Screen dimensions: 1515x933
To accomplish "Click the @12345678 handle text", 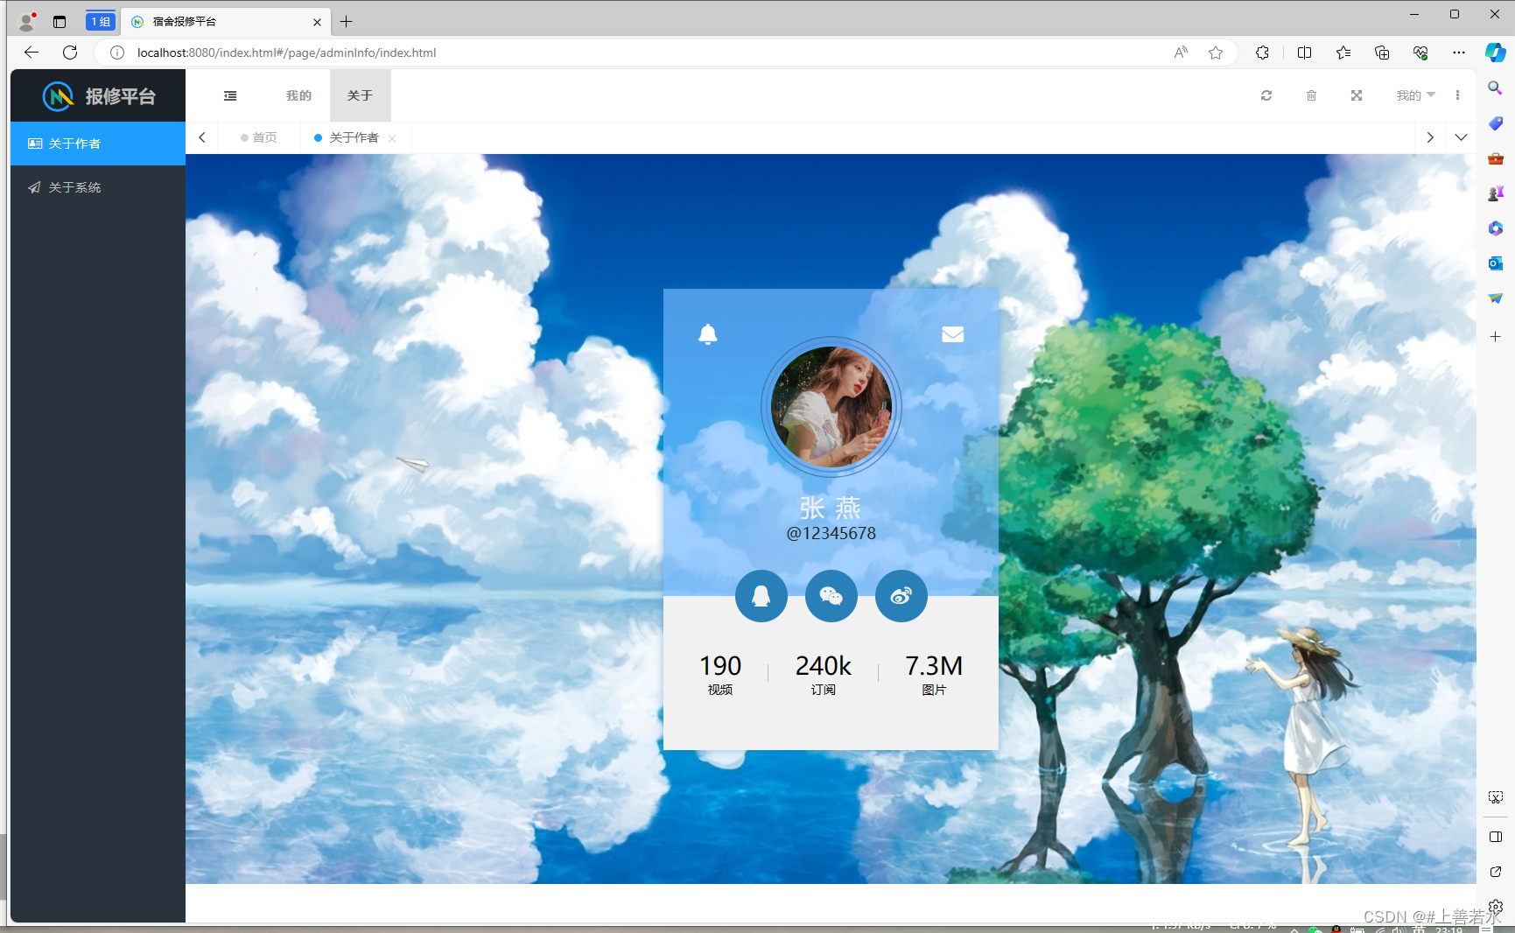I will (x=831, y=533).
